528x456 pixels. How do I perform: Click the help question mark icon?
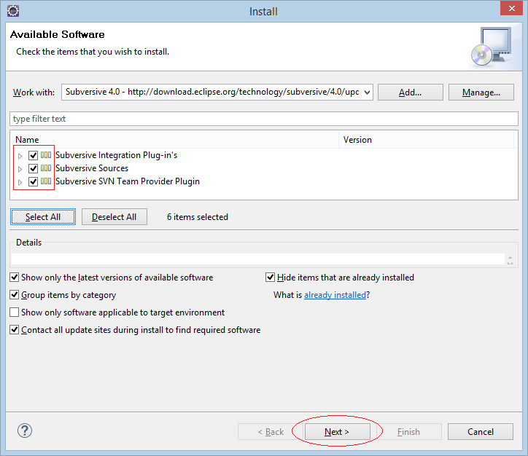click(x=25, y=431)
